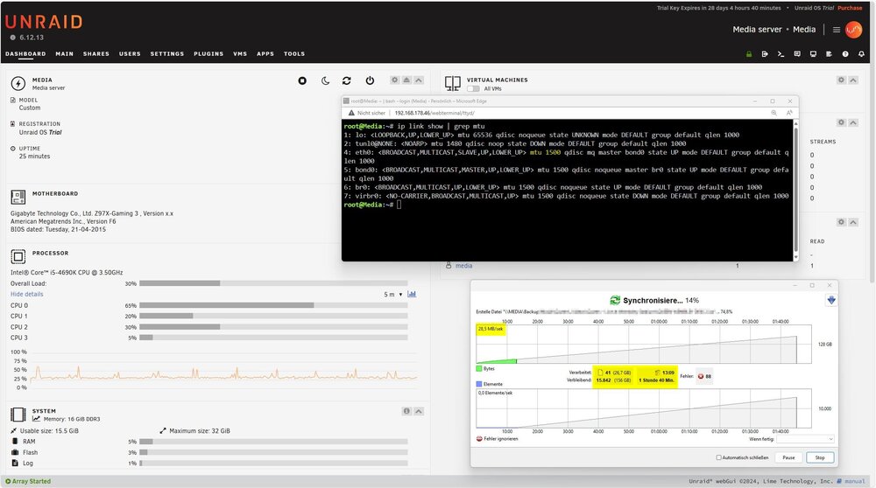Open the SETTINGS menu tab
Screen dimensions: 876x488
[167, 54]
